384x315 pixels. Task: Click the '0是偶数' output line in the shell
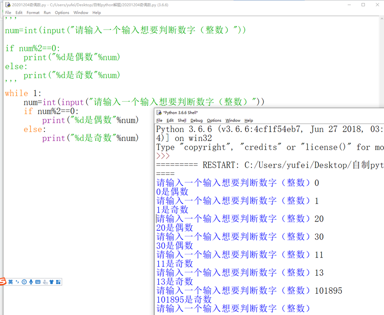click(x=172, y=192)
